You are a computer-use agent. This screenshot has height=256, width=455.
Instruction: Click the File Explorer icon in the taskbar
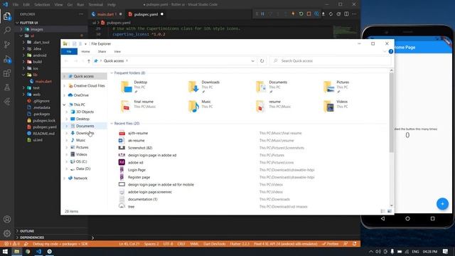17,251
